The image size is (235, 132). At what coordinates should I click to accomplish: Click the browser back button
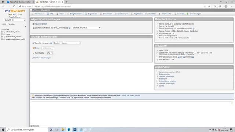tap(3, 6)
